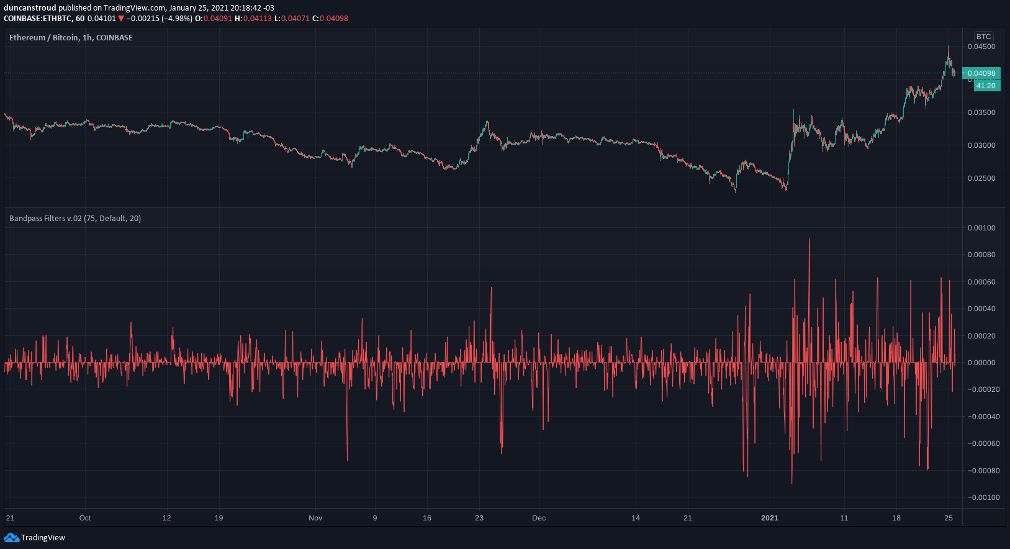Viewport: 1010px width, 549px height.
Task: Click the 0.00040 indicator axis label
Action: pyautogui.click(x=981, y=309)
